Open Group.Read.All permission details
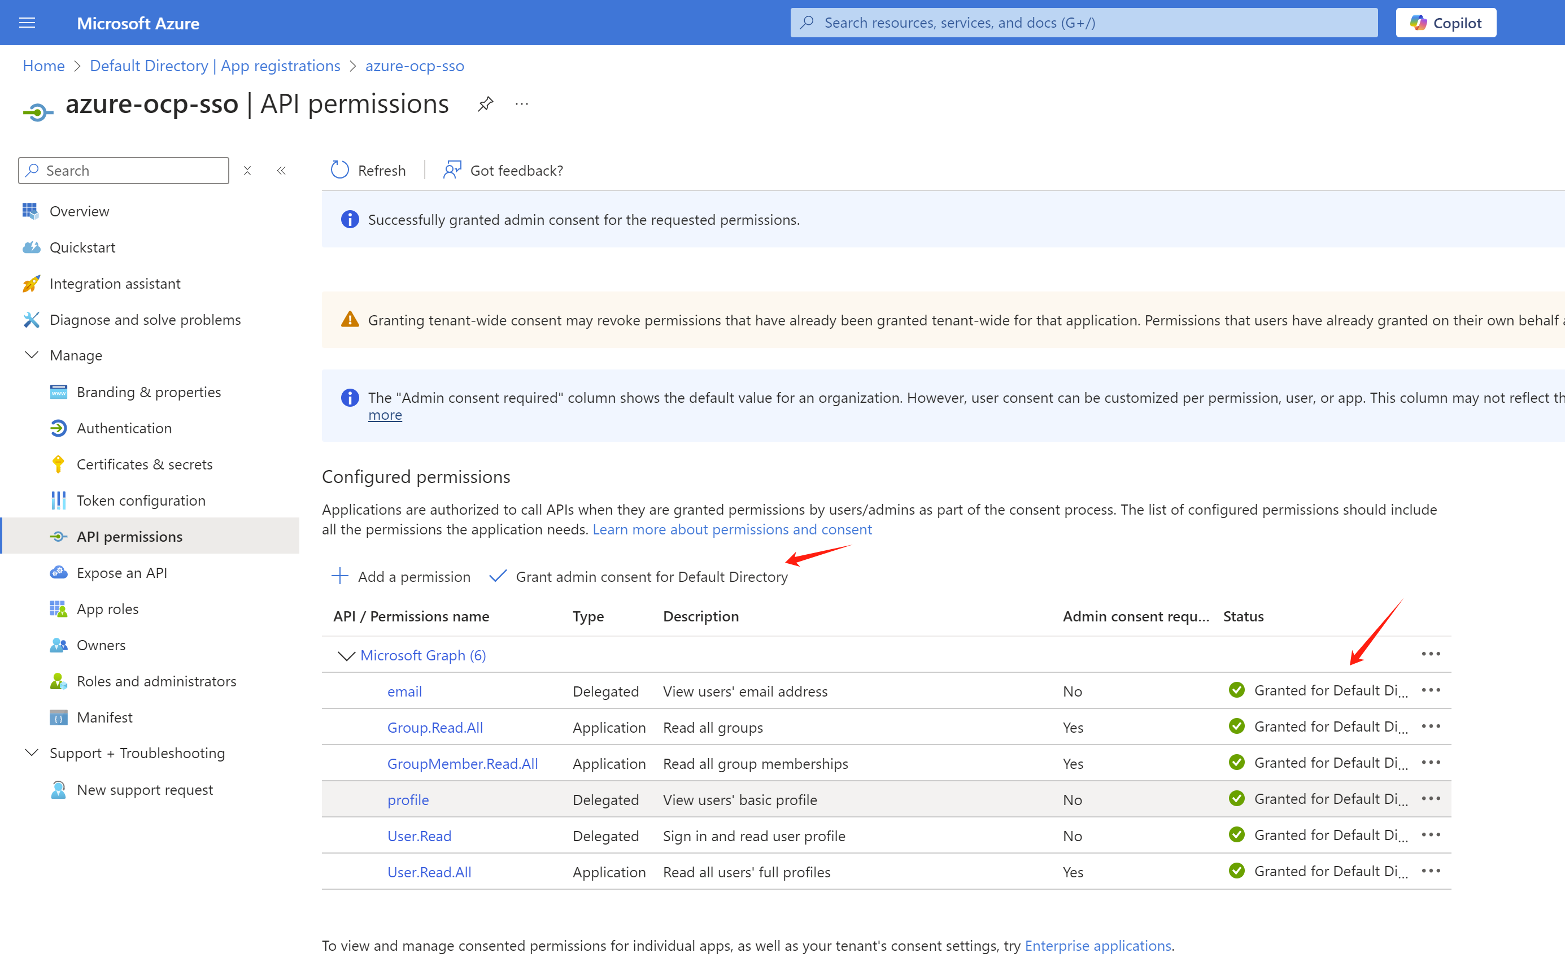1565x979 pixels. (x=435, y=727)
